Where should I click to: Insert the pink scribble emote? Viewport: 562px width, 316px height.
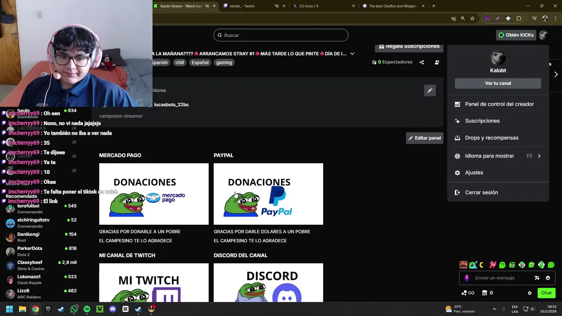click(493, 265)
